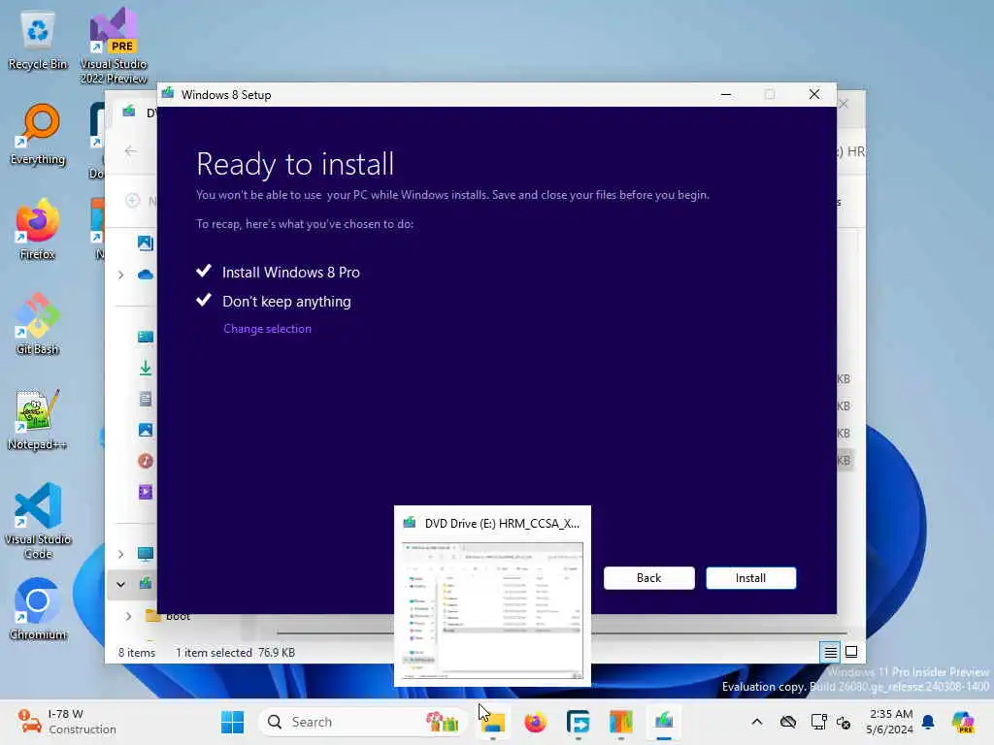Open the Chromium desktop icon
The image size is (994, 745).
tap(38, 609)
